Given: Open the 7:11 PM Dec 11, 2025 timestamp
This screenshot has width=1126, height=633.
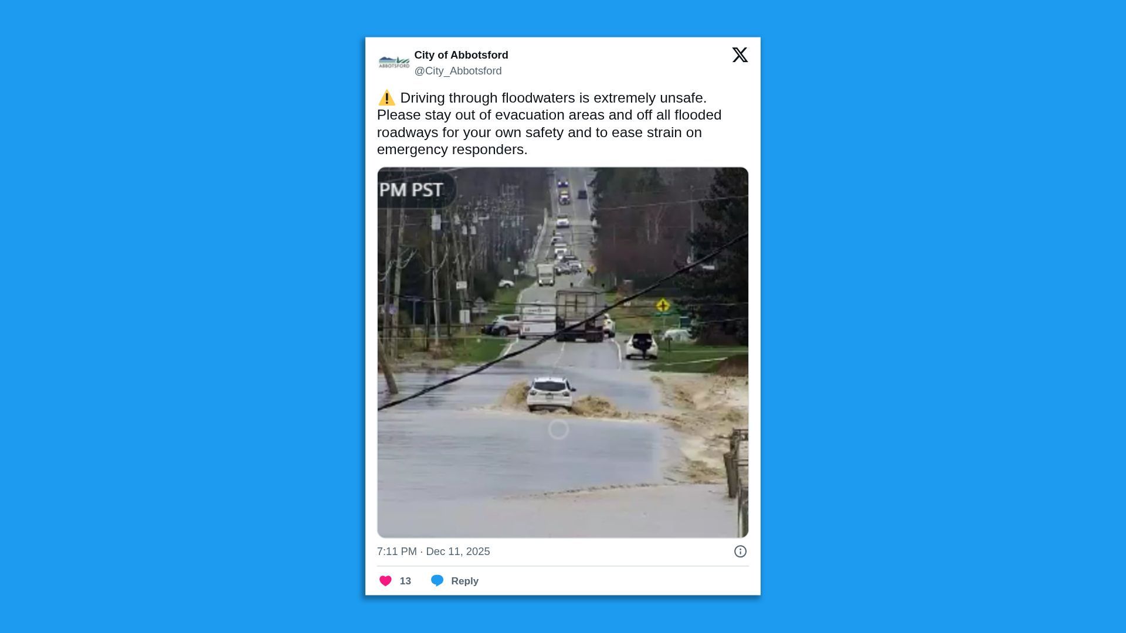Looking at the screenshot, I should click(433, 552).
